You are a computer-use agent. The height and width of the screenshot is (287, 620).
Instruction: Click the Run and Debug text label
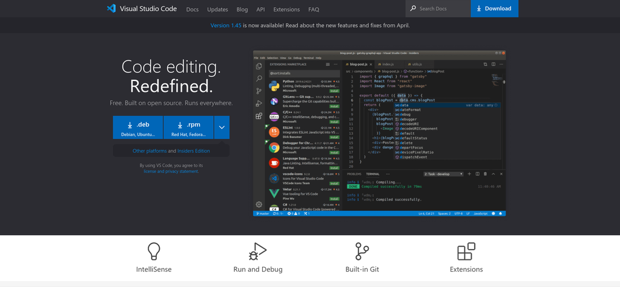[x=258, y=269]
